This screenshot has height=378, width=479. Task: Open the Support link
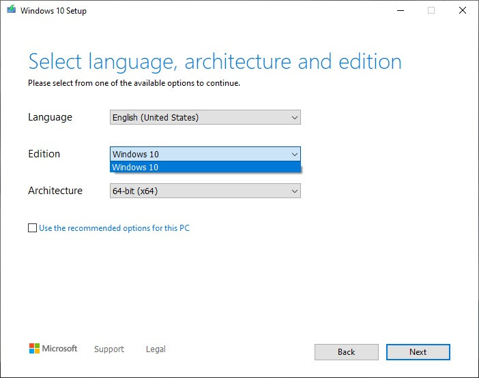(x=109, y=349)
